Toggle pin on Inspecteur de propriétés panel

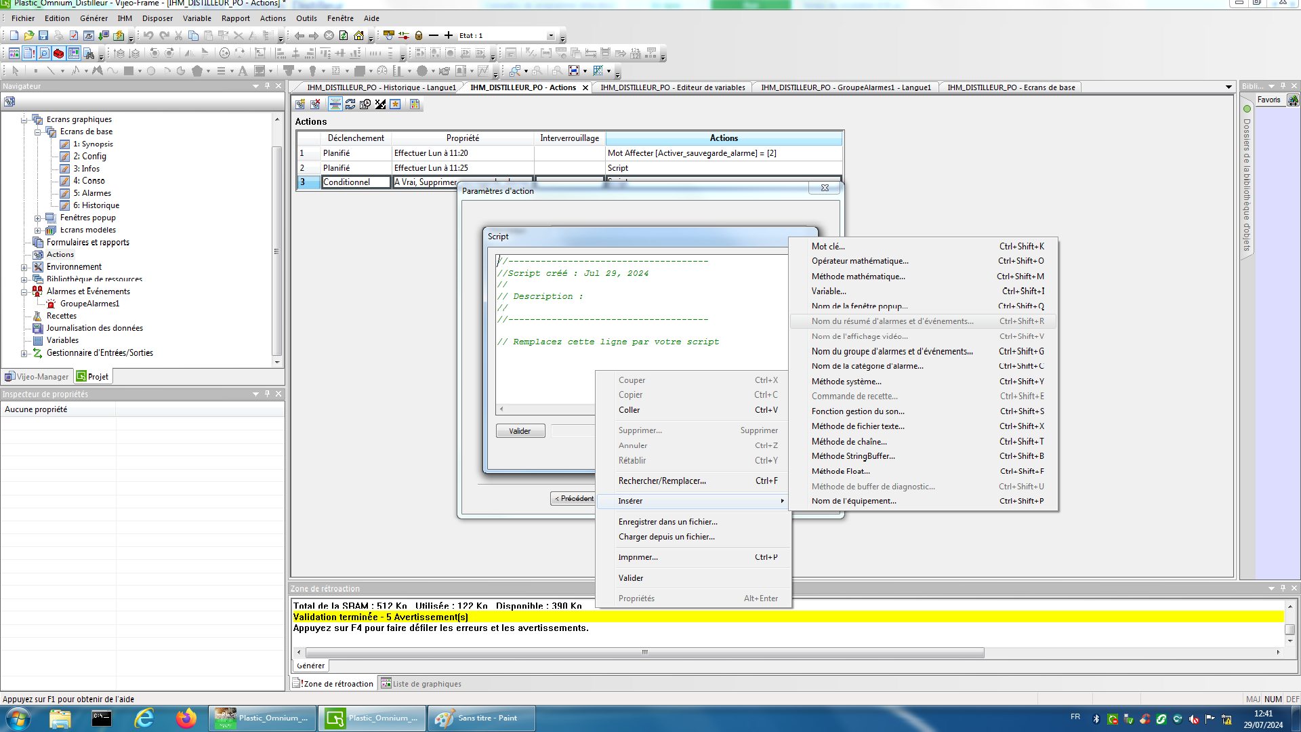click(x=268, y=394)
